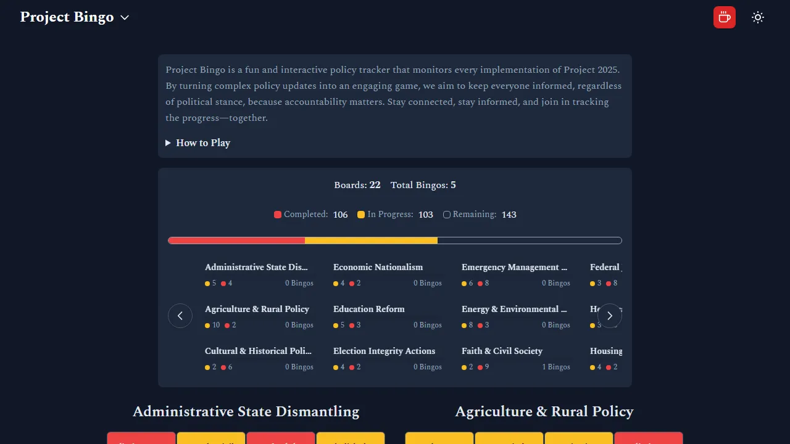Expand the How to Play section
The width and height of the screenshot is (790, 444).
[197, 143]
